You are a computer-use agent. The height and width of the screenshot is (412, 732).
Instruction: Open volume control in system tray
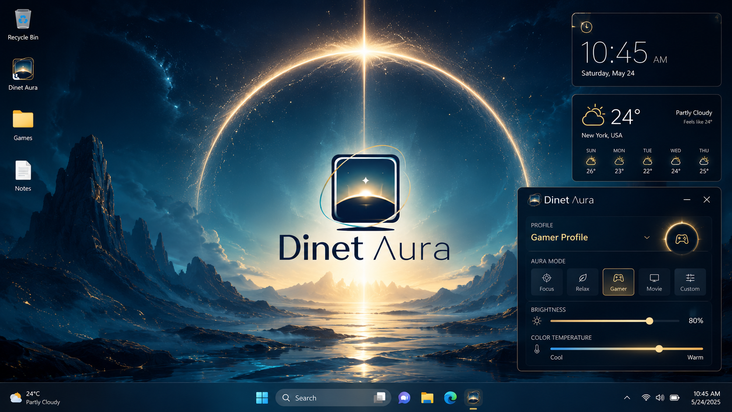660,398
